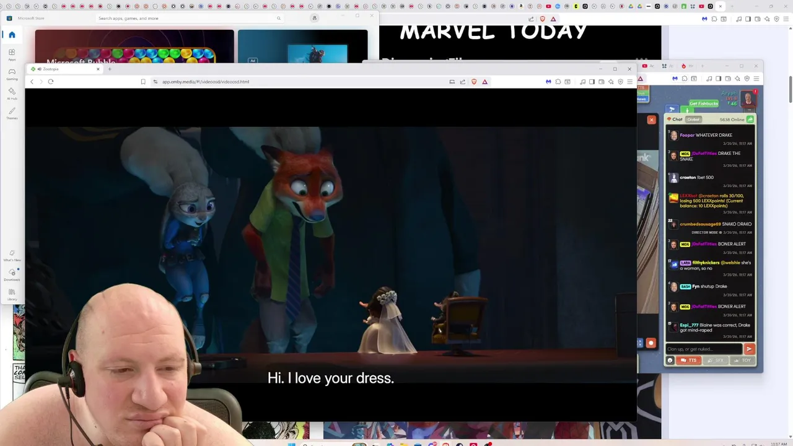Click username crumbedsausage69 in chat
The width and height of the screenshot is (793, 446).
[700, 224]
